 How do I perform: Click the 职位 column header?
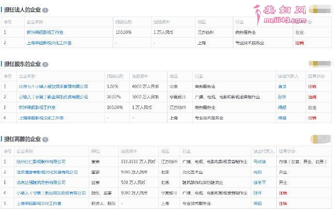coord(95,151)
